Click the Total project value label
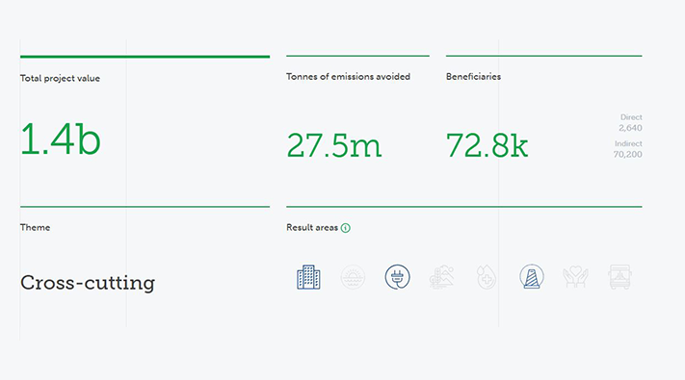This screenshot has height=380, width=685. tap(60, 79)
